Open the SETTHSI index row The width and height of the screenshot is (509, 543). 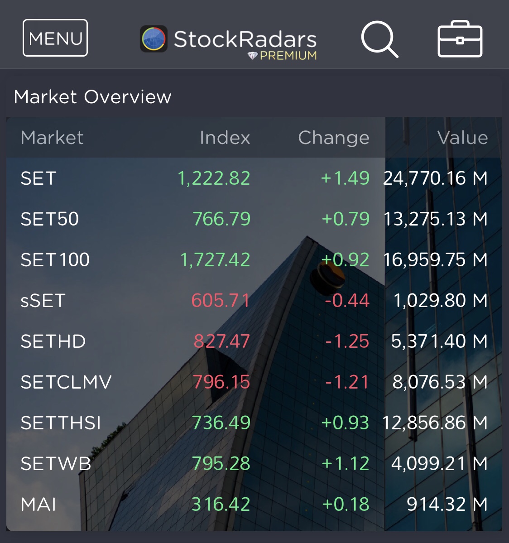click(x=254, y=423)
